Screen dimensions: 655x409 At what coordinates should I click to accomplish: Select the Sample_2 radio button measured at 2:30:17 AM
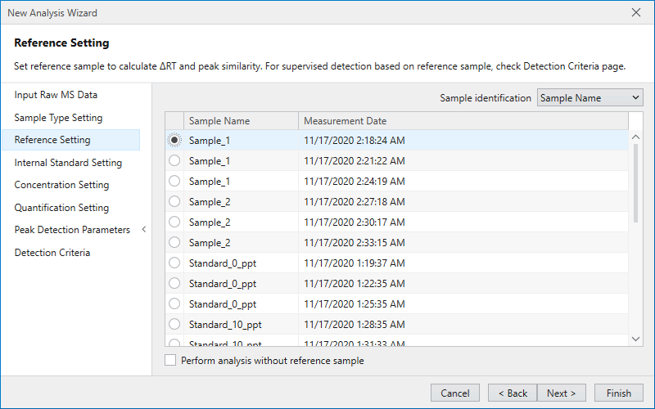174,222
